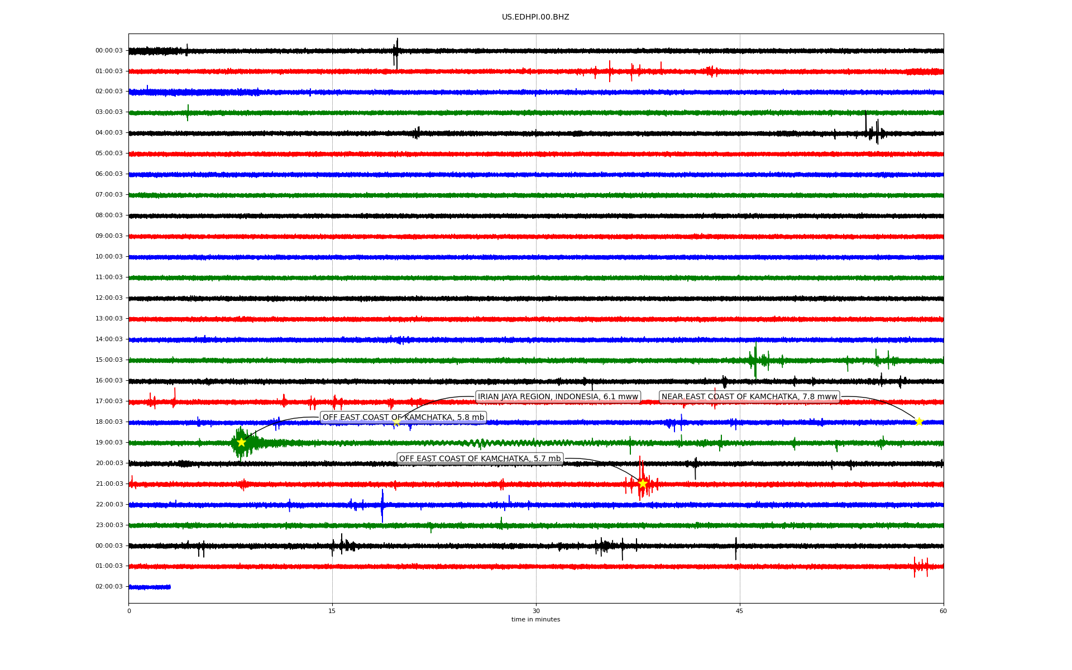Click the 'time in minutes' axis label

point(535,619)
